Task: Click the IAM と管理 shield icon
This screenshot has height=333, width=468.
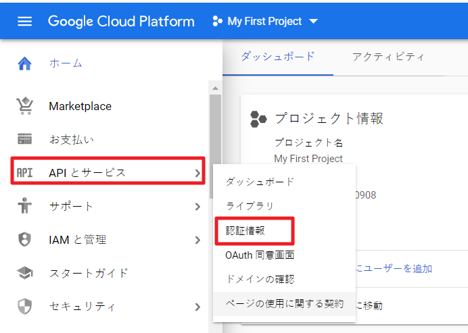Action: 24,240
